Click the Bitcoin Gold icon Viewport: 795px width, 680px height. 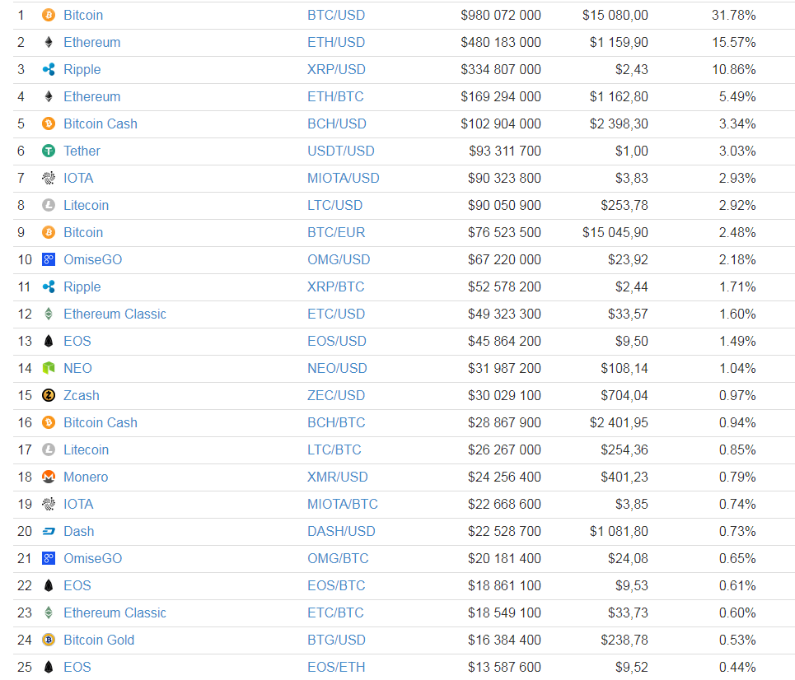point(49,640)
